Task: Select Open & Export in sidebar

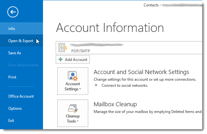Action: pyautogui.click(x=21, y=41)
